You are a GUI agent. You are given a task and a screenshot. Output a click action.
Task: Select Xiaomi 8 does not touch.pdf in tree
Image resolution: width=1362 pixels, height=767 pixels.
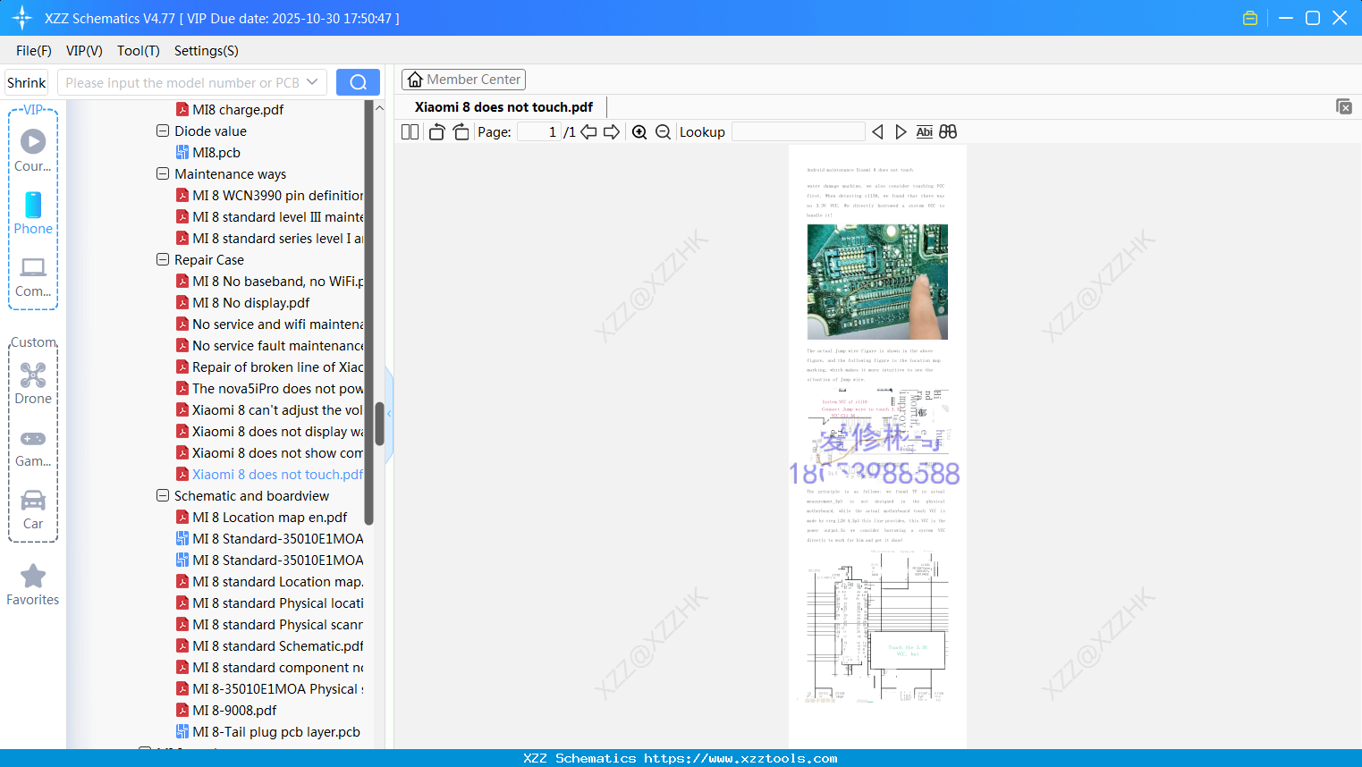pos(269,474)
